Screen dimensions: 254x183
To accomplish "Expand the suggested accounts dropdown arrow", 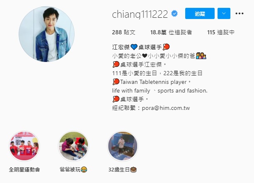I will click(224, 13).
